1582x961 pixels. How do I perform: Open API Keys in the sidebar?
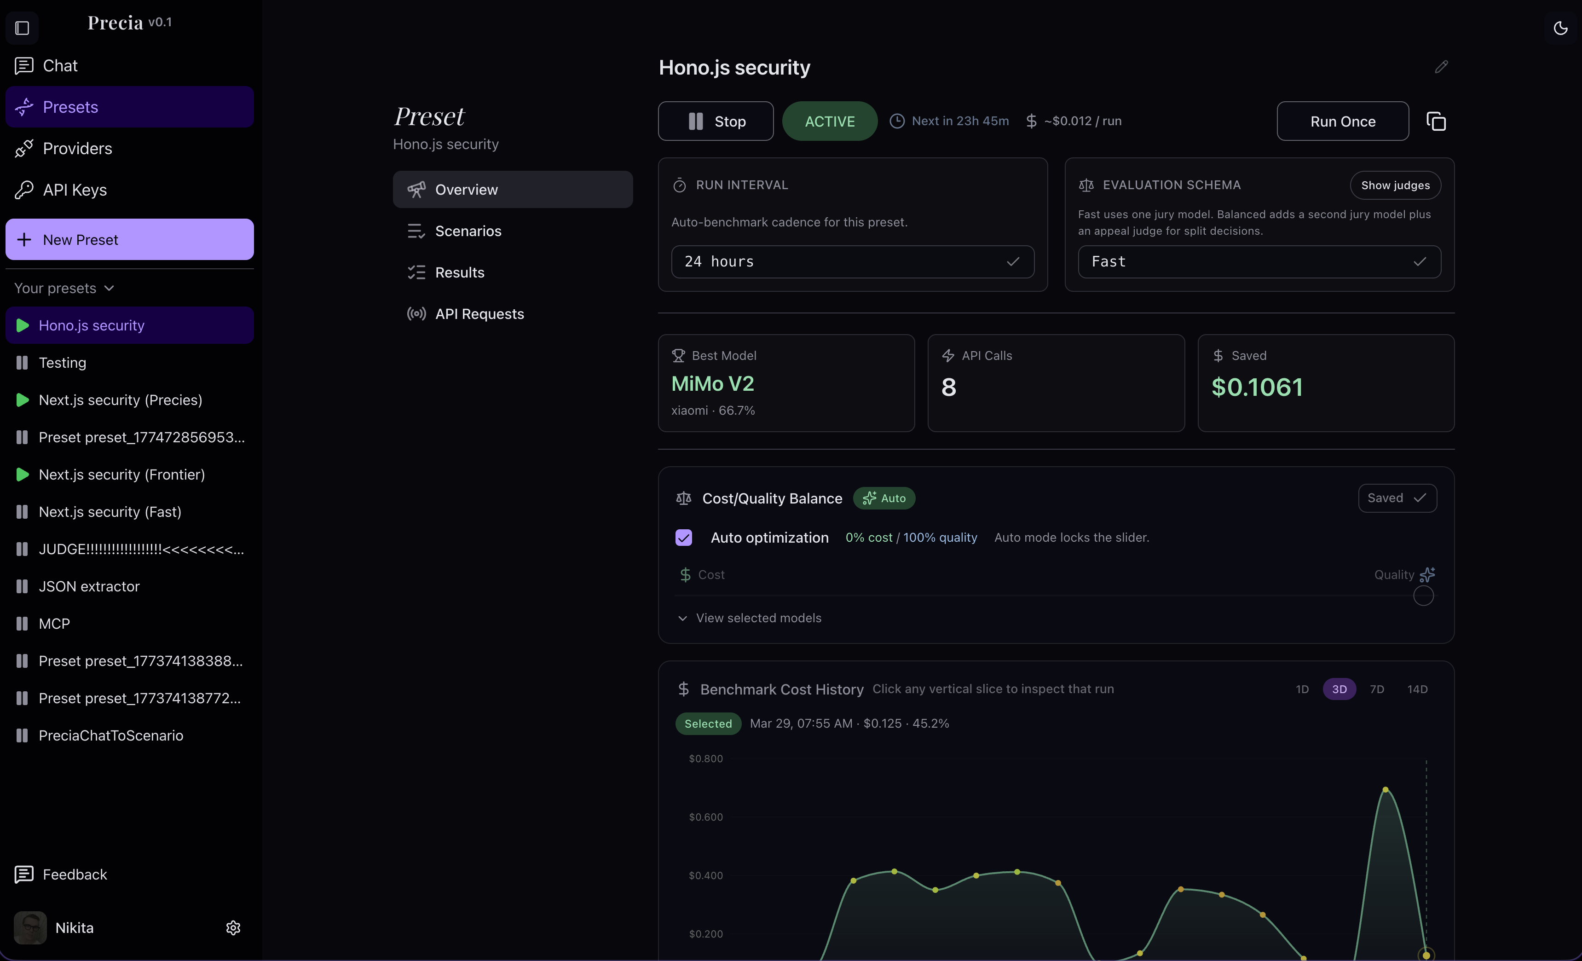(75, 190)
